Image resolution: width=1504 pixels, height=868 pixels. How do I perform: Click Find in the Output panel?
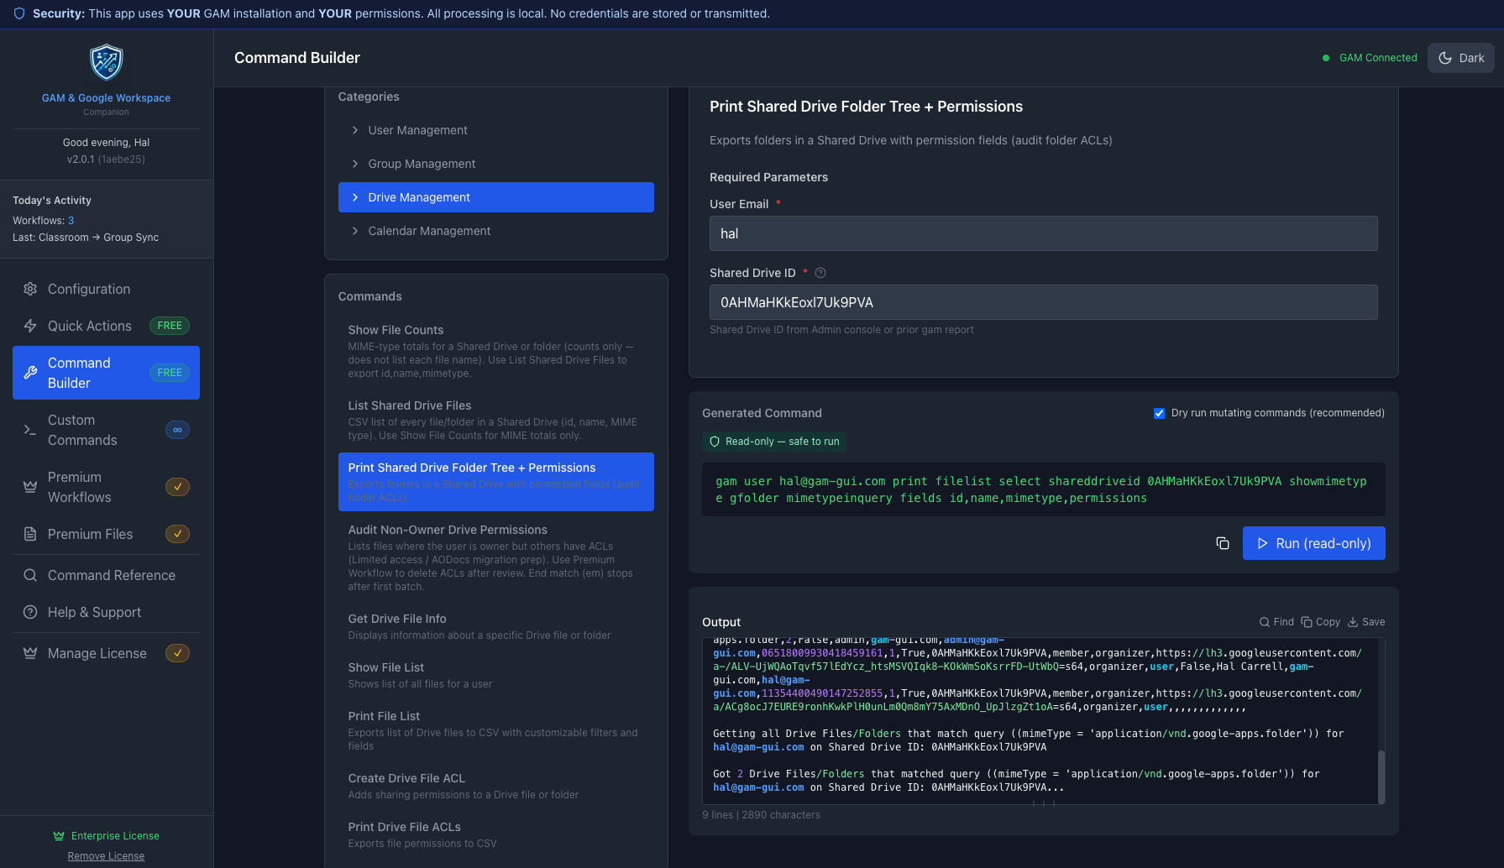(x=1276, y=622)
